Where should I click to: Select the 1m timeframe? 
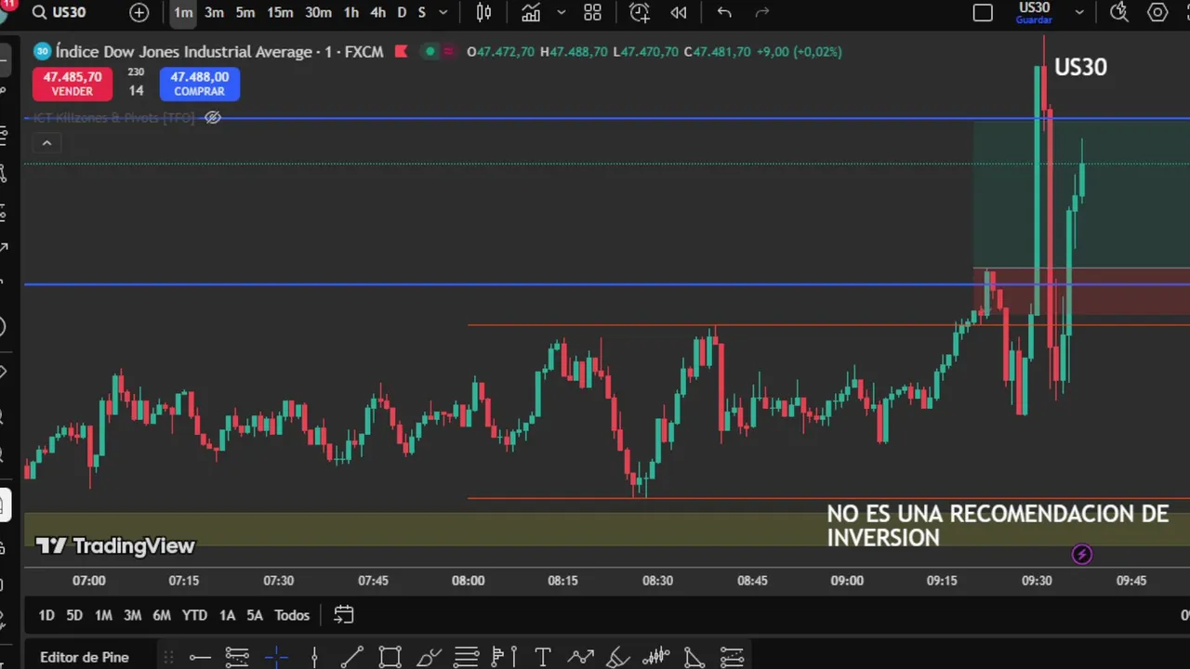click(183, 12)
